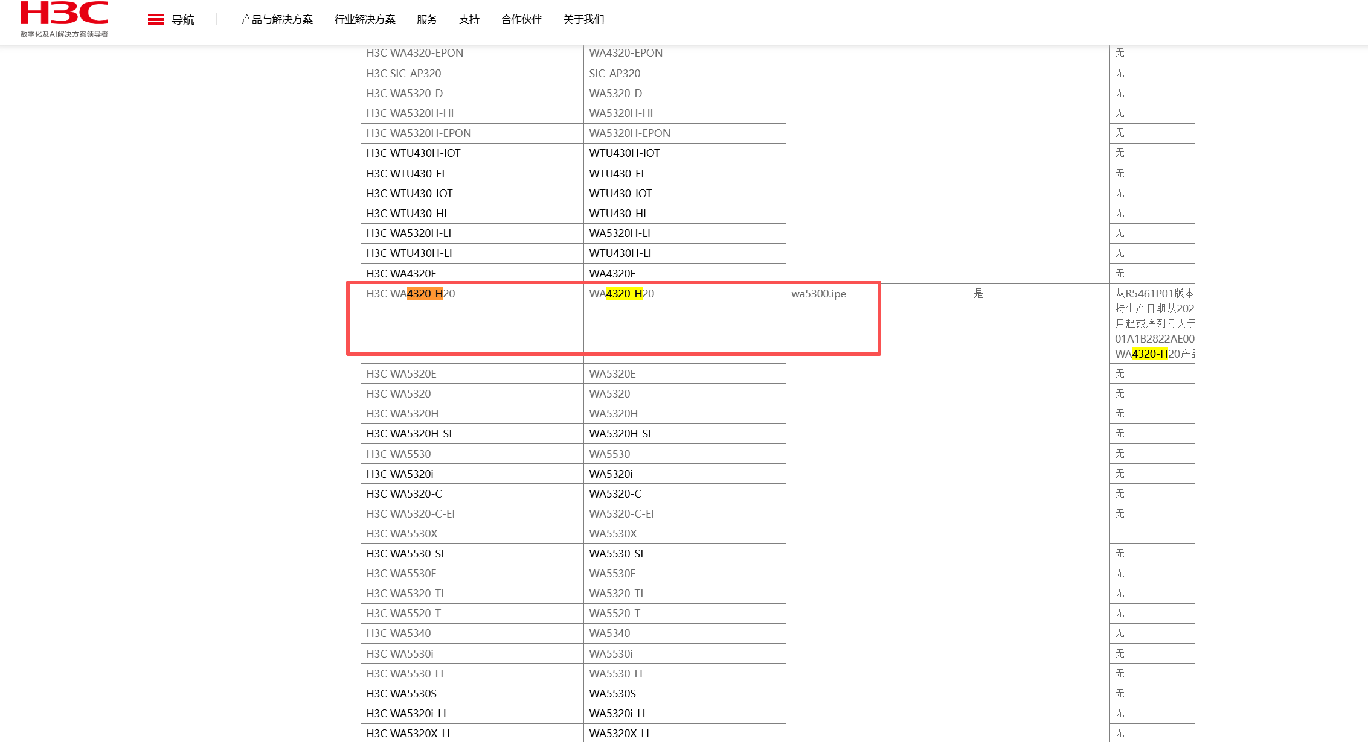Viewport: 1368px width, 742px height.
Task: Click H3C WA4320E product name
Action: pyautogui.click(x=401, y=274)
